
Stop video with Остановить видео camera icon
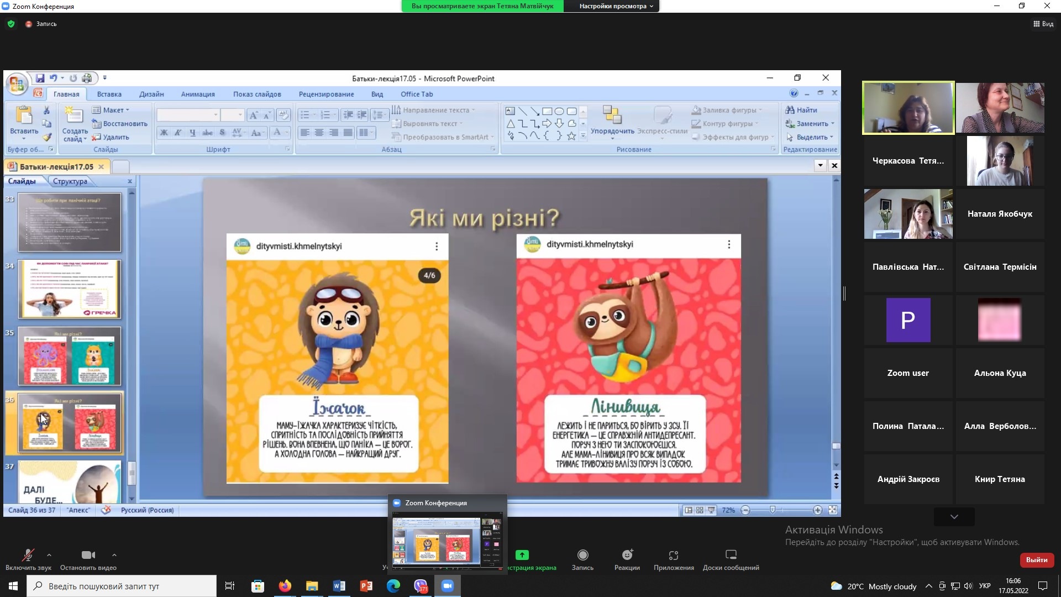pyautogui.click(x=88, y=555)
